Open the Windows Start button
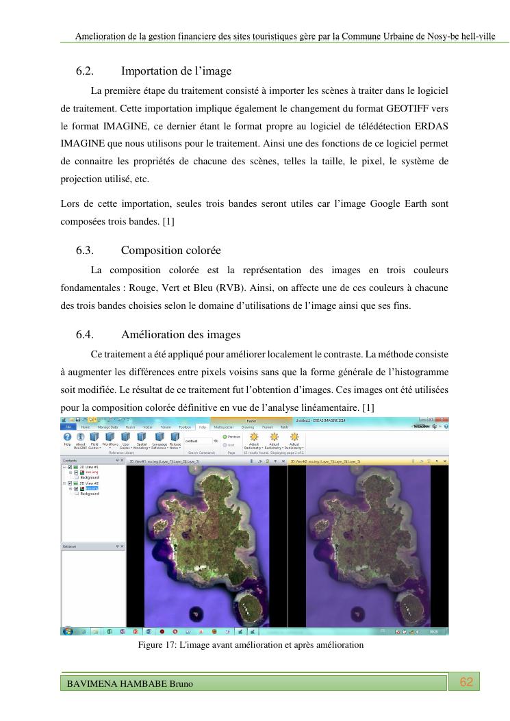510x721 pixels. pos(68,631)
